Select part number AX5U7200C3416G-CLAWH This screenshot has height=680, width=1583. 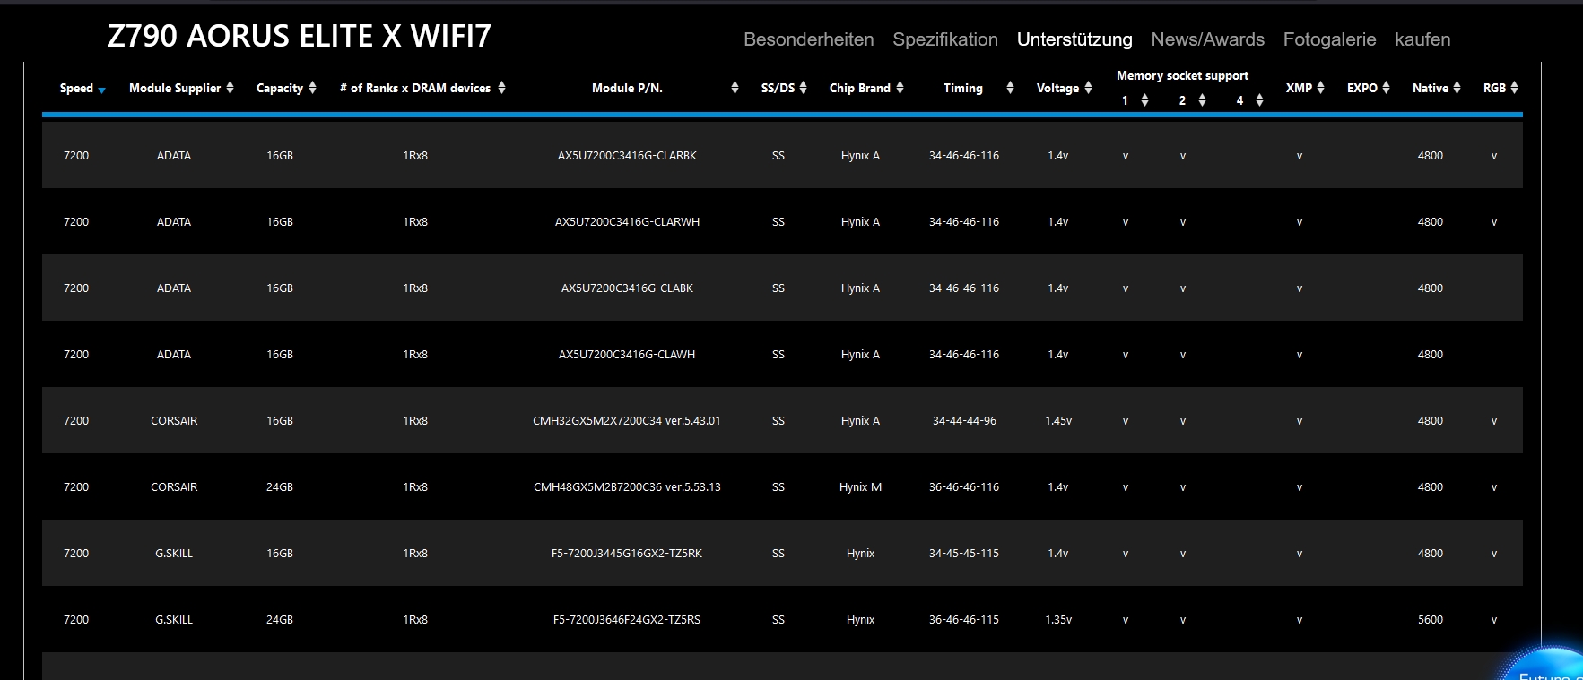coord(627,355)
